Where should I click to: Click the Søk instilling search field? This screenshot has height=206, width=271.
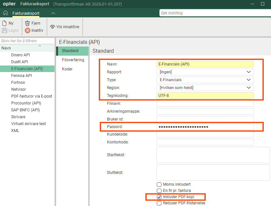tap(215, 13)
